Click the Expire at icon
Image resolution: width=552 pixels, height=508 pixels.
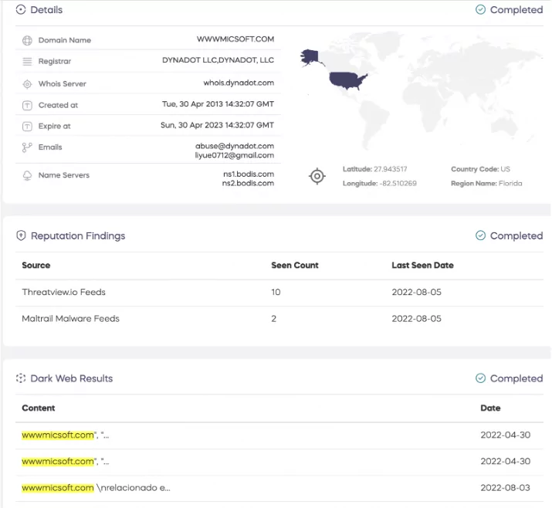click(27, 127)
